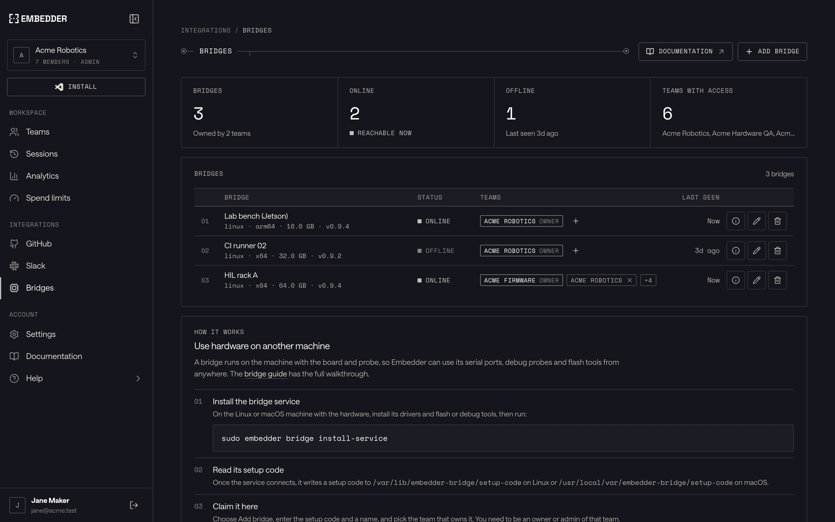Expand the Help submenu
The image size is (835, 522).
coord(76,378)
